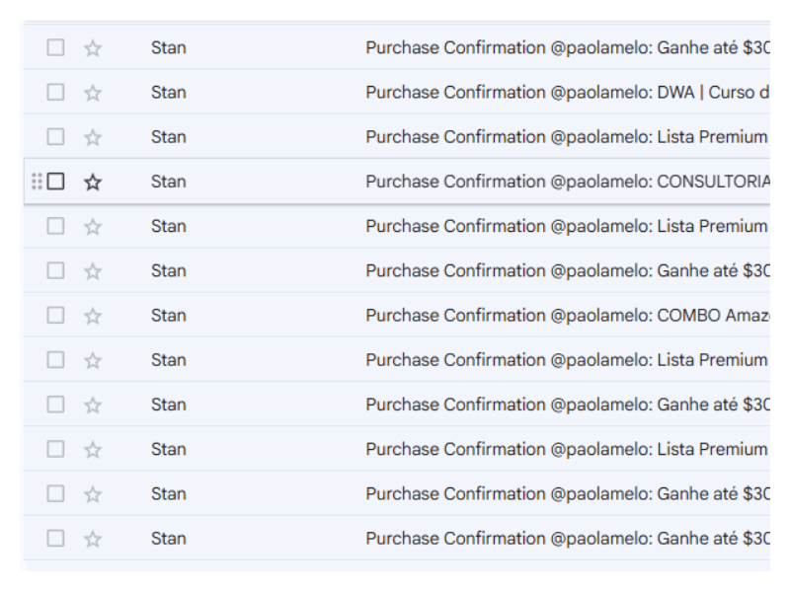Tick the checkbox of the last email
The width and height of the screenshot is (790, 592).
click(56, 539)
